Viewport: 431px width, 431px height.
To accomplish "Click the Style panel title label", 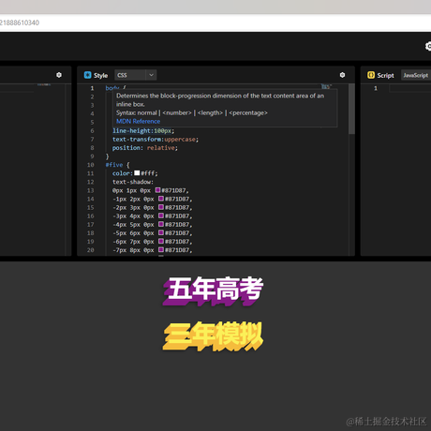I will pyautogui.click(x=100, y=75).
